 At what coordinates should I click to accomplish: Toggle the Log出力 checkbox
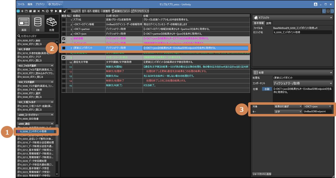coord(69,11)
